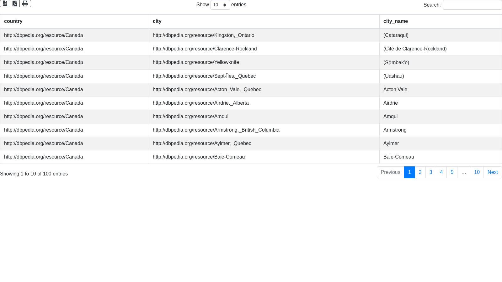Export table as PDF document

[x=15, y=3]
